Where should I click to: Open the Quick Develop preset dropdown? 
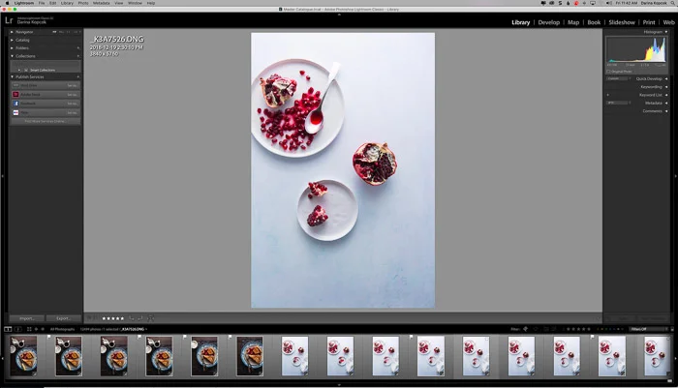click(x=618, y=78)
